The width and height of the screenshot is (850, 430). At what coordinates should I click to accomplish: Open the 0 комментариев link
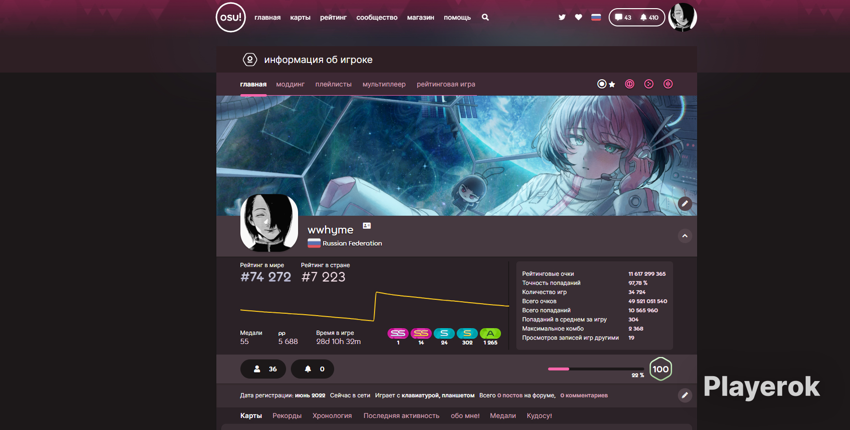click(584, 395)
